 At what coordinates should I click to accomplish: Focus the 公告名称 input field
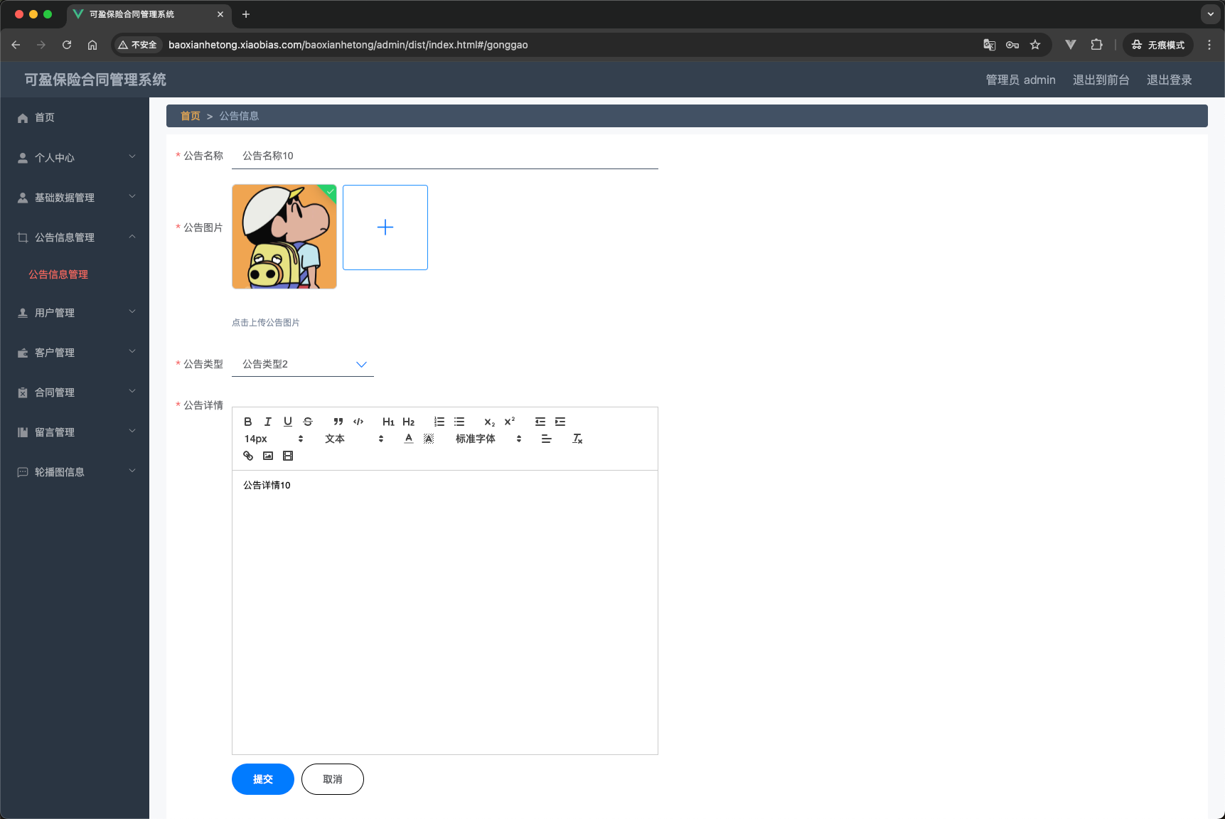445,156
